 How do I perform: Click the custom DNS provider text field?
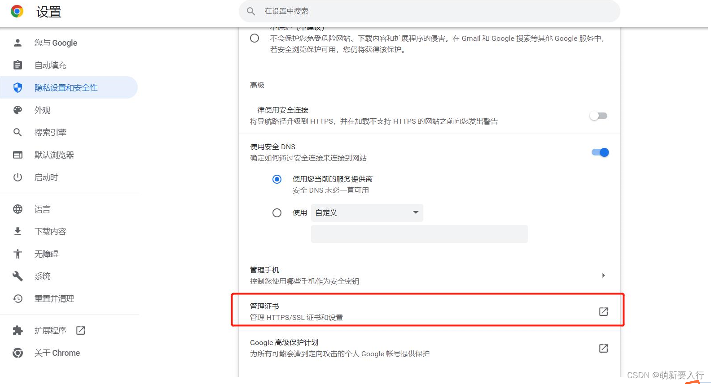point(419,234)
